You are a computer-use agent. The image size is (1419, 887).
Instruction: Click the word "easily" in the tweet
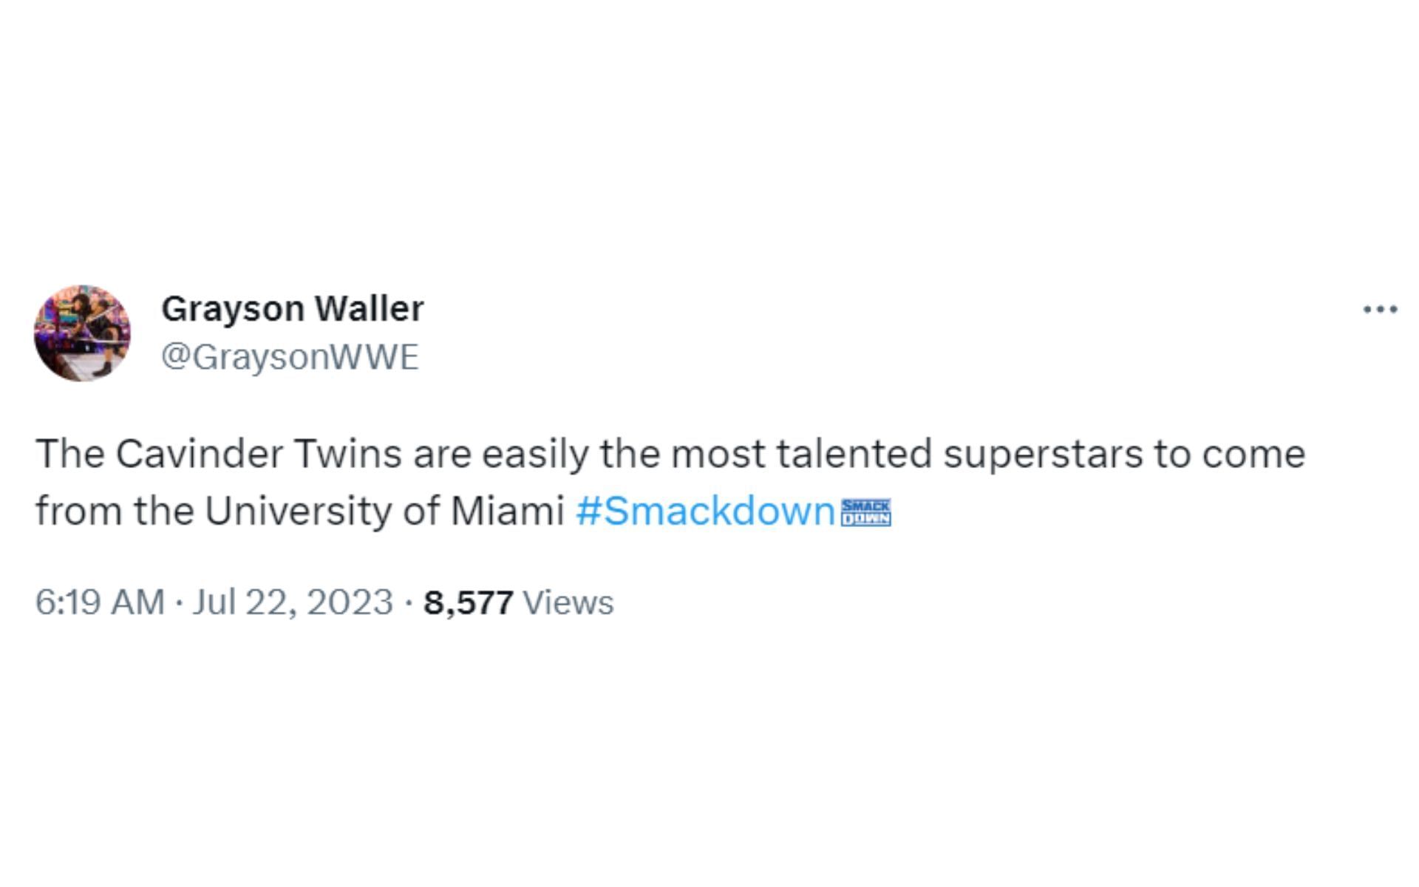[x=535, y=454]
